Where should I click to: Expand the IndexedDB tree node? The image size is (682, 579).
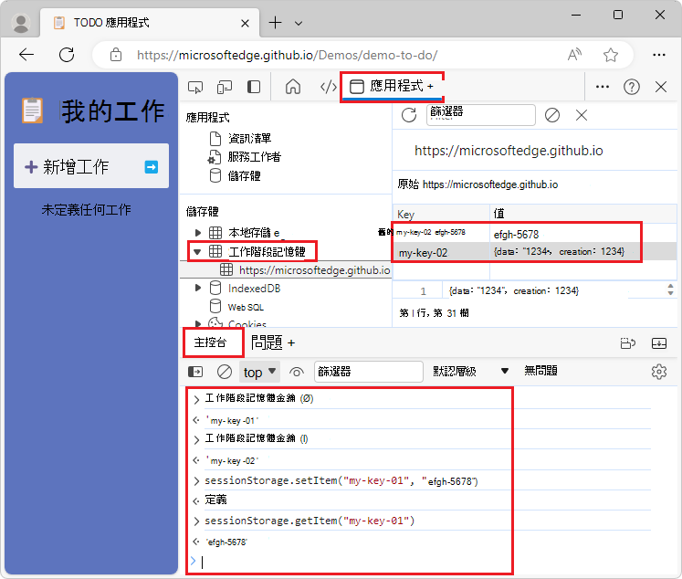pos(198,288)
